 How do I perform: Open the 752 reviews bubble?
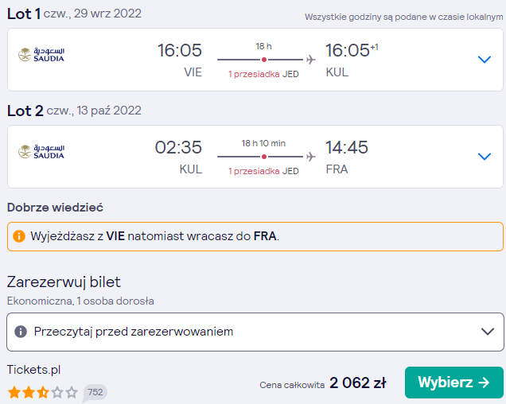[x=95, y=393]
